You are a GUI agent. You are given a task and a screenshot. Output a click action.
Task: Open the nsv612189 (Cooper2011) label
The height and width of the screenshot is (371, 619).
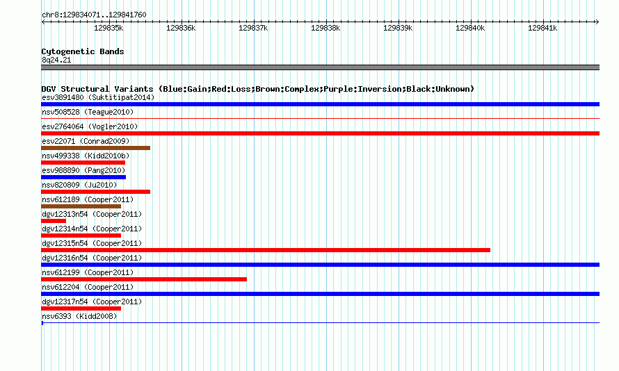88,199
